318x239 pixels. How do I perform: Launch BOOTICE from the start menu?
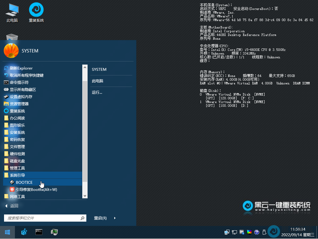click(24, 182)
